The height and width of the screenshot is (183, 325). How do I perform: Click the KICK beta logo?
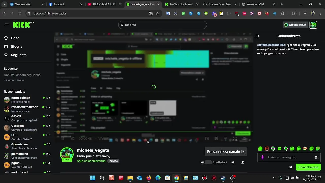coord(23,25)
